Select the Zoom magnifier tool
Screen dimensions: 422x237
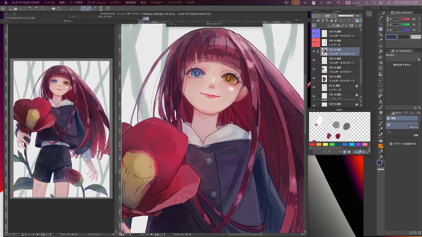(381, 24)
